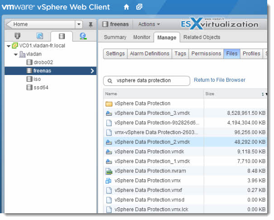Click the 8.48 KB size value
Viewport: 274px width, 220px height.
(x=256, y=171)
